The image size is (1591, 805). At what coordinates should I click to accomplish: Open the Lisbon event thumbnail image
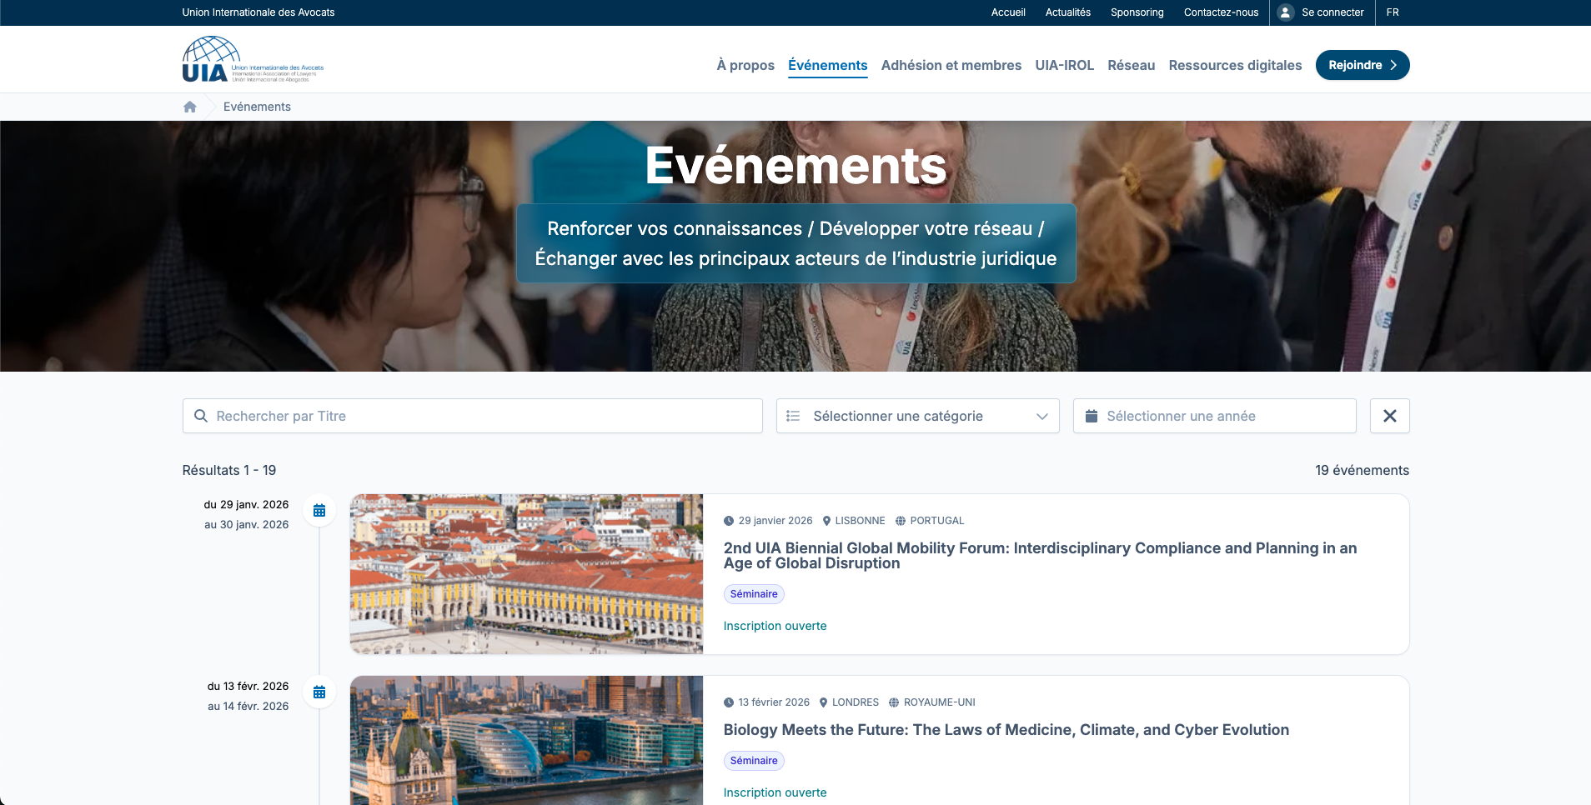[x=526, y=573]
